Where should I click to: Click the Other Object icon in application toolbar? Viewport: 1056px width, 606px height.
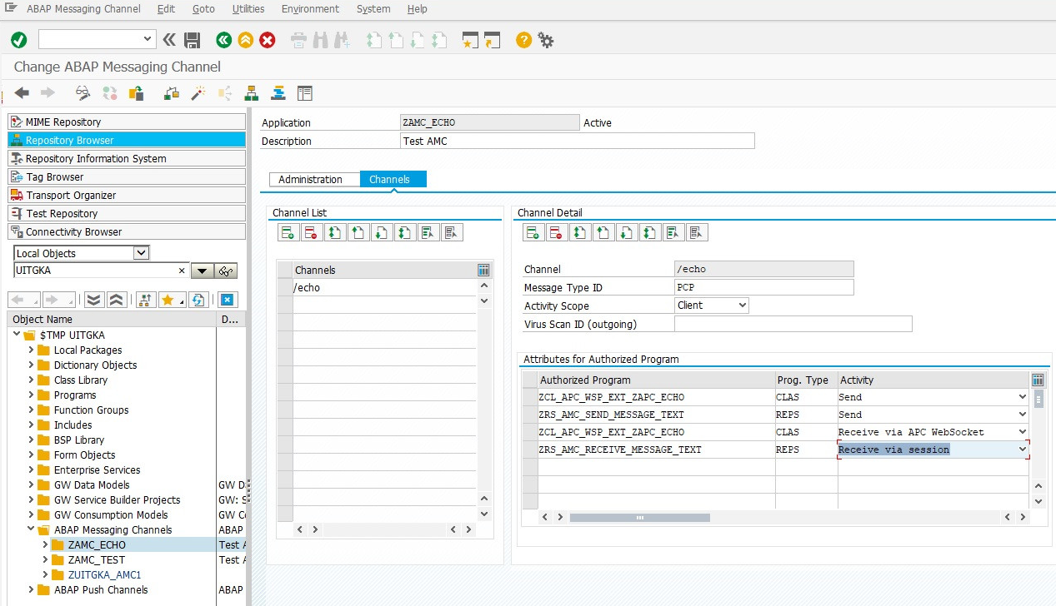136,92
